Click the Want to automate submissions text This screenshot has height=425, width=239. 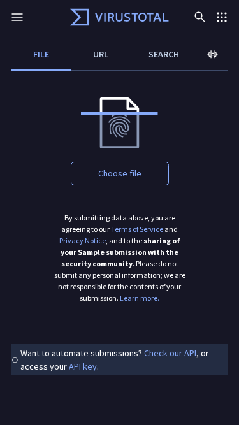coord(81,353)
